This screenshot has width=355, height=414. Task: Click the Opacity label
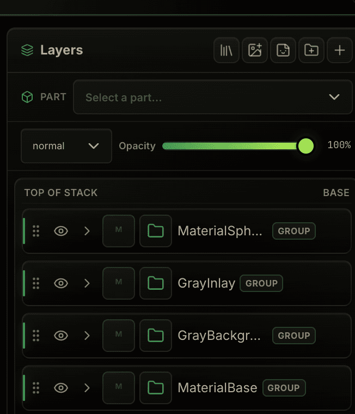click(137, 146)
